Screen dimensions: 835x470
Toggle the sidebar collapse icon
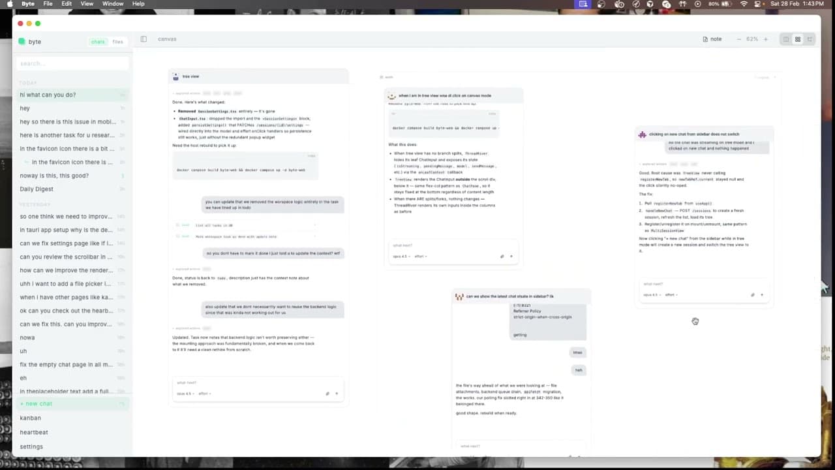tap(144, 39)
